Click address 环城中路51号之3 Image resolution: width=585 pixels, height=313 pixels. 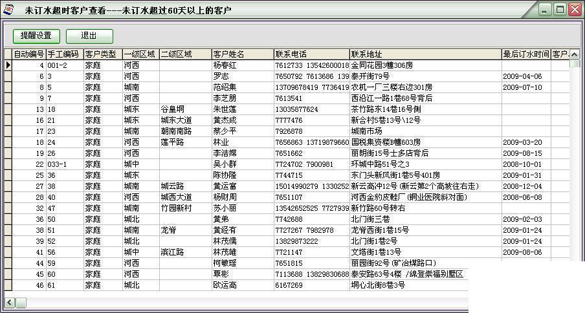click(380, 164)
